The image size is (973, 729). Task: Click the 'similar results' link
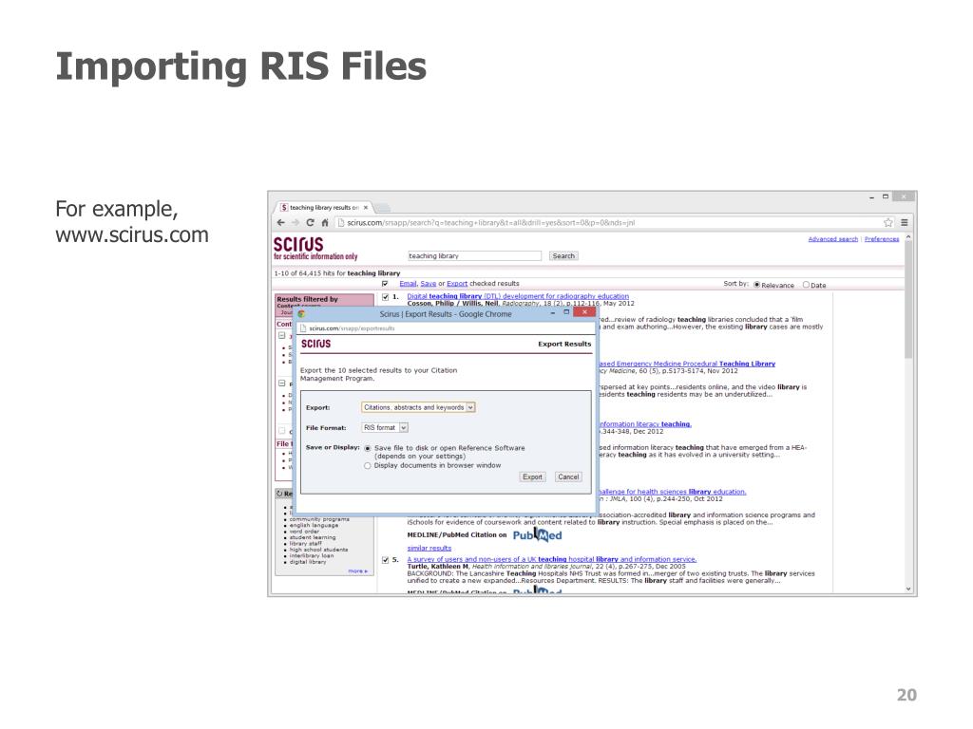(429, 548)
